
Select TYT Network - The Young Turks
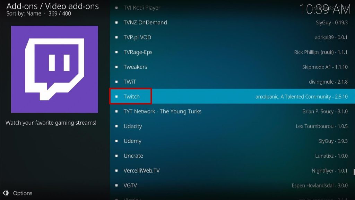pos(233,111)
